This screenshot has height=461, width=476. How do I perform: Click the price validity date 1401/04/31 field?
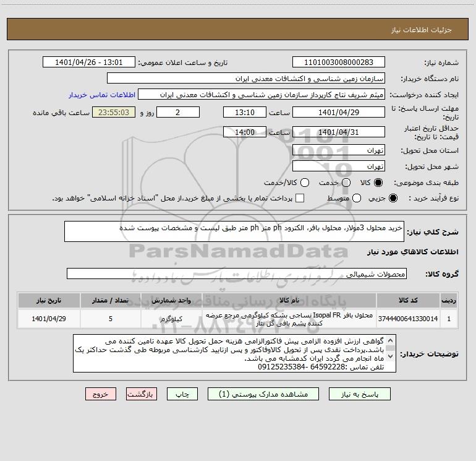pos(339,132)
